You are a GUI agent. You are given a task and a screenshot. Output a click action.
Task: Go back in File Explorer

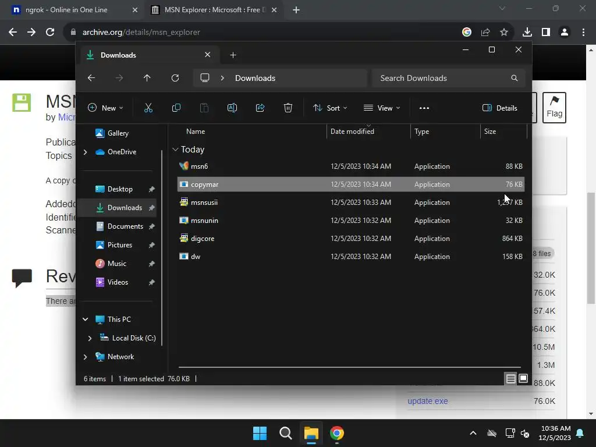pos(91,78)
